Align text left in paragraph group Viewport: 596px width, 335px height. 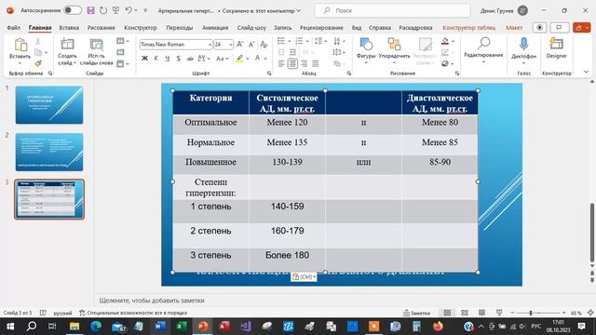[281, 64]
